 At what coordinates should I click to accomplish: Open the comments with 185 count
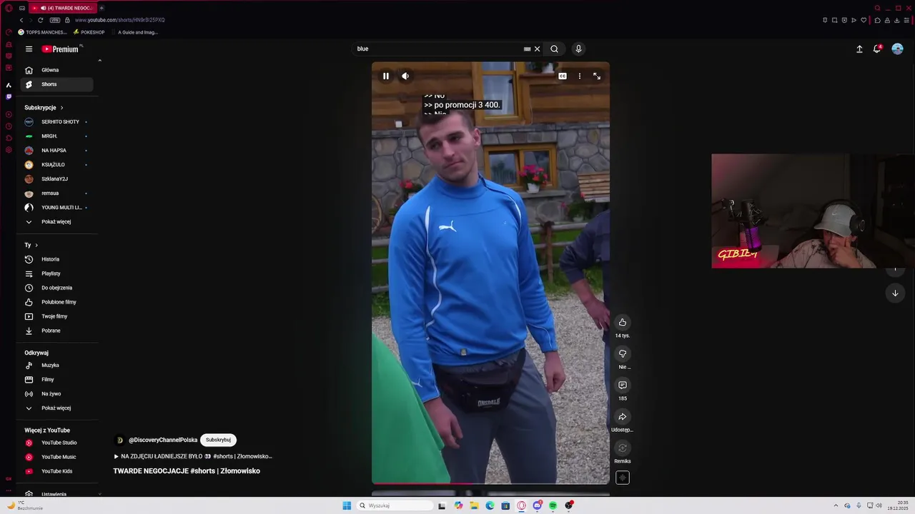point(623,385)
